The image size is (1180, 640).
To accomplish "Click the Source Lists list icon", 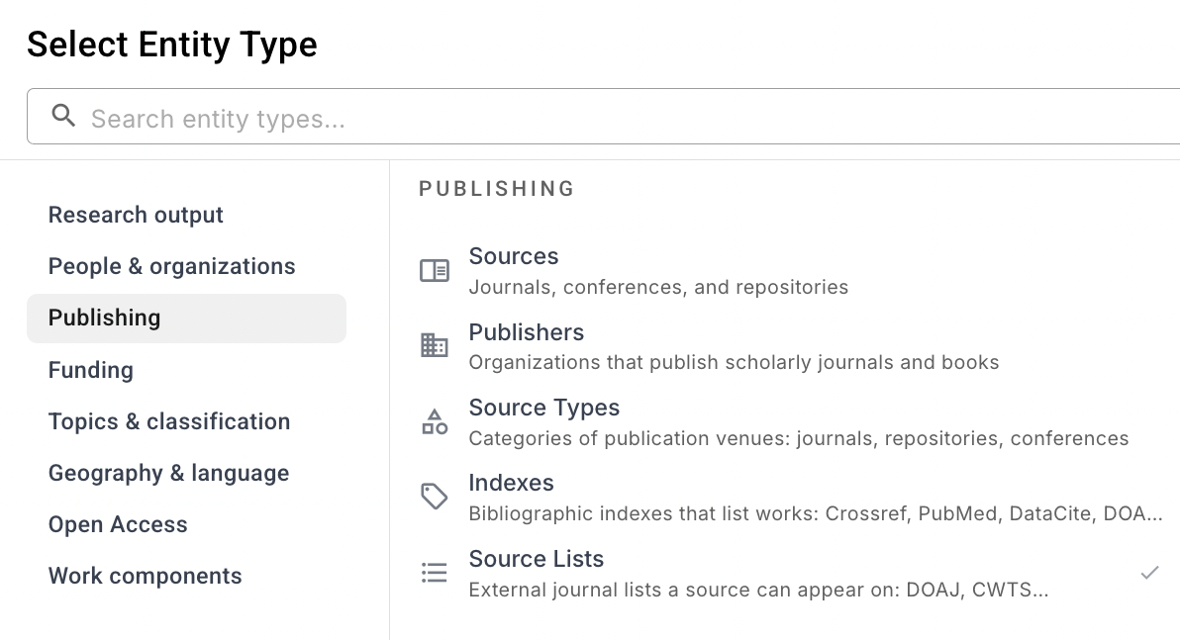I will pyautogui.click(x=435, y=573).
